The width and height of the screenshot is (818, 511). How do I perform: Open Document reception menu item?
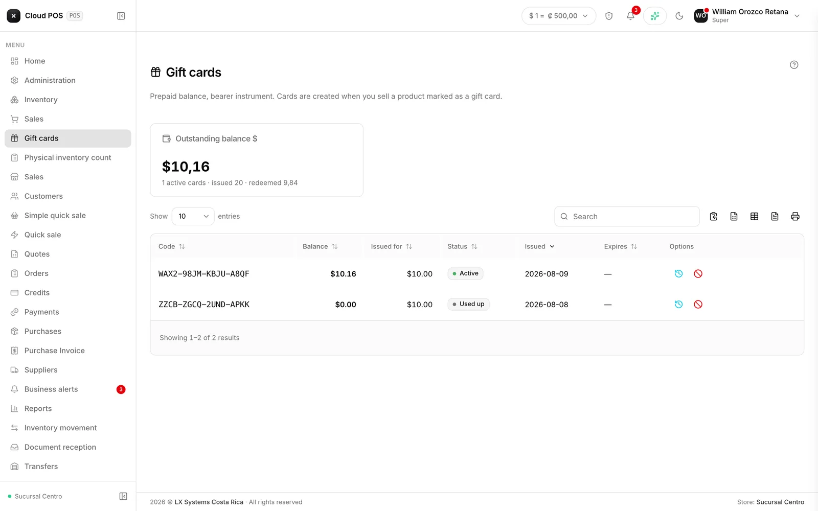(x=68, y=447)
